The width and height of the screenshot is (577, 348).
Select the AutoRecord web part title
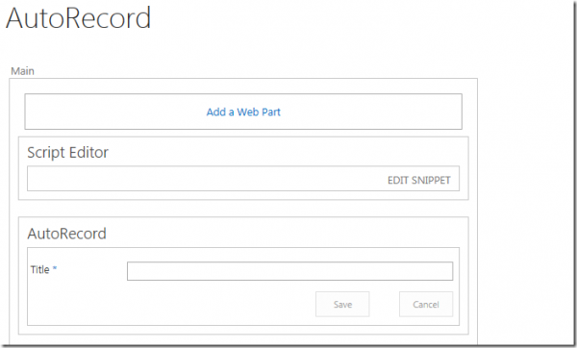click(67, 234)
